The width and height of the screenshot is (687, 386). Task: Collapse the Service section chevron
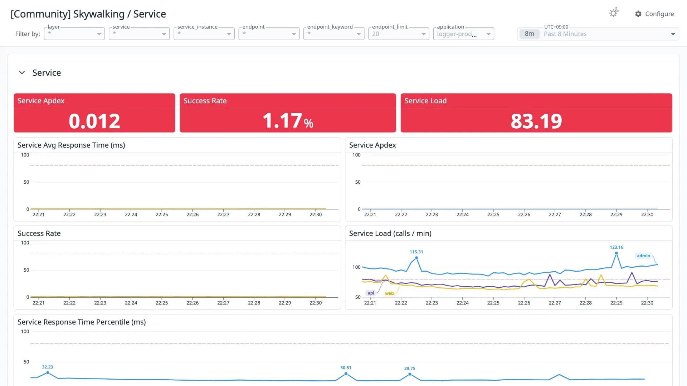click(22, 73)
